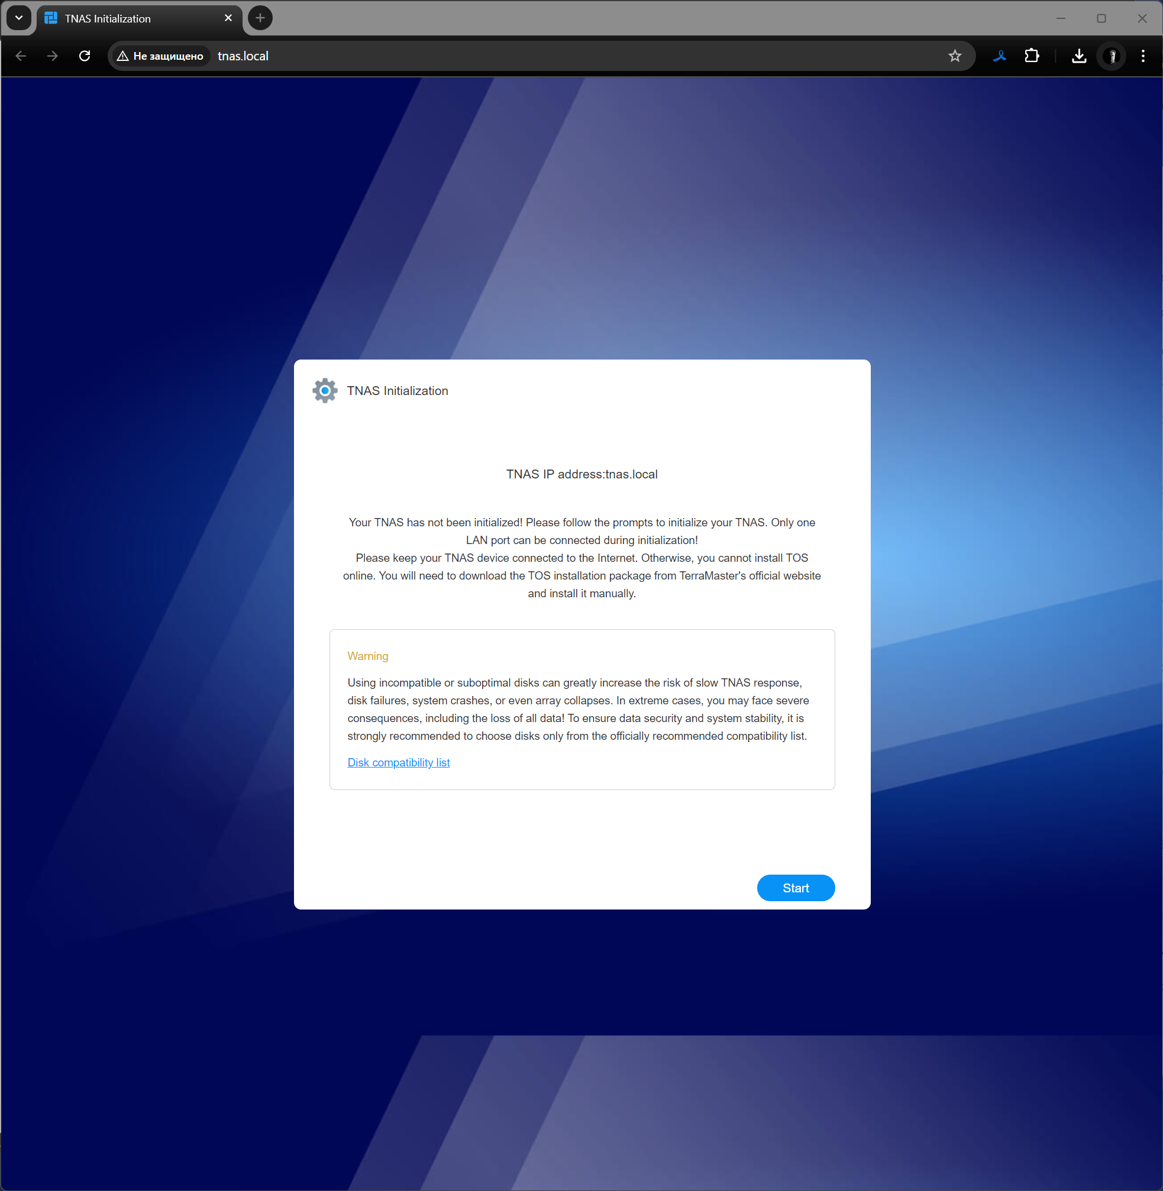Close the TNAS Initialization tab

pos(228,18)
